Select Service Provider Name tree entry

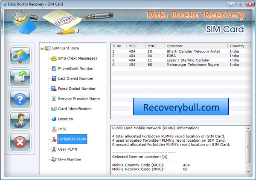point(79,99)
